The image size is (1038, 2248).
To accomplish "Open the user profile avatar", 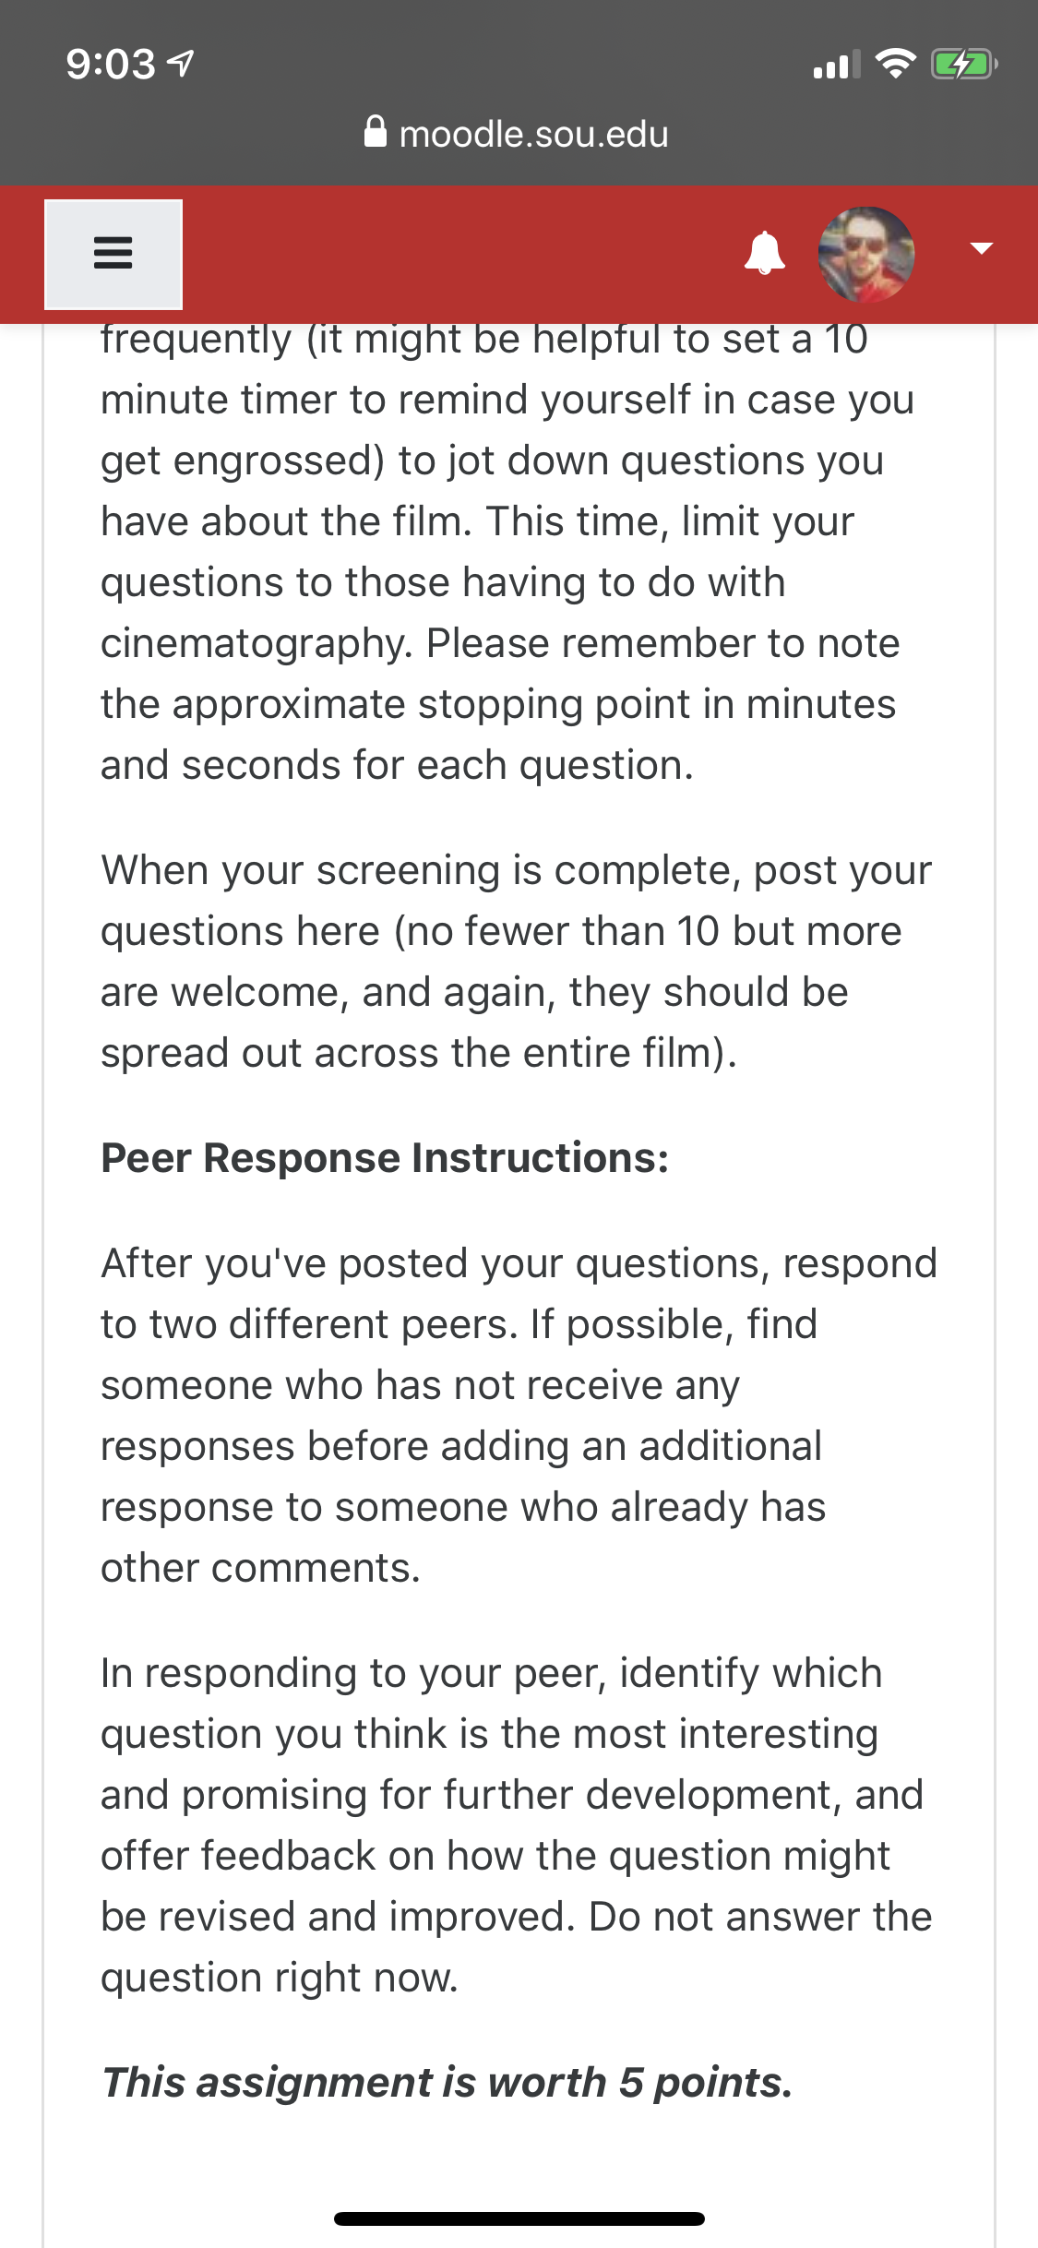I will pos(866,254).
